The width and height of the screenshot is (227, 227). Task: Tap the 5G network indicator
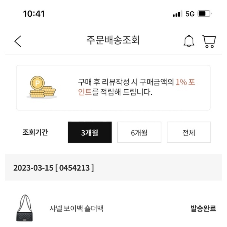[190, 14]
